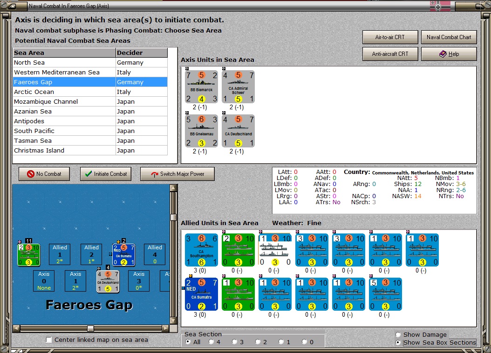
Task: Select North Sea row in sea area list
Action: 90,62
